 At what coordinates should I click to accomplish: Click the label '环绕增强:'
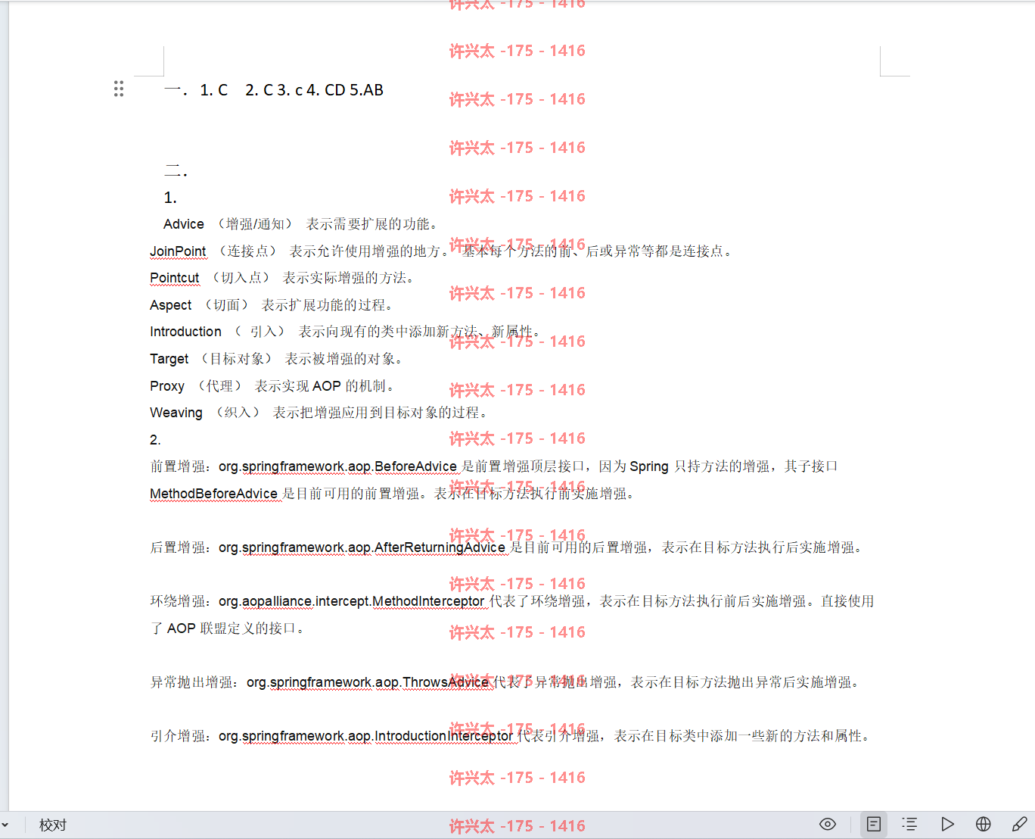pyautogui.click(x=182, y=601)
